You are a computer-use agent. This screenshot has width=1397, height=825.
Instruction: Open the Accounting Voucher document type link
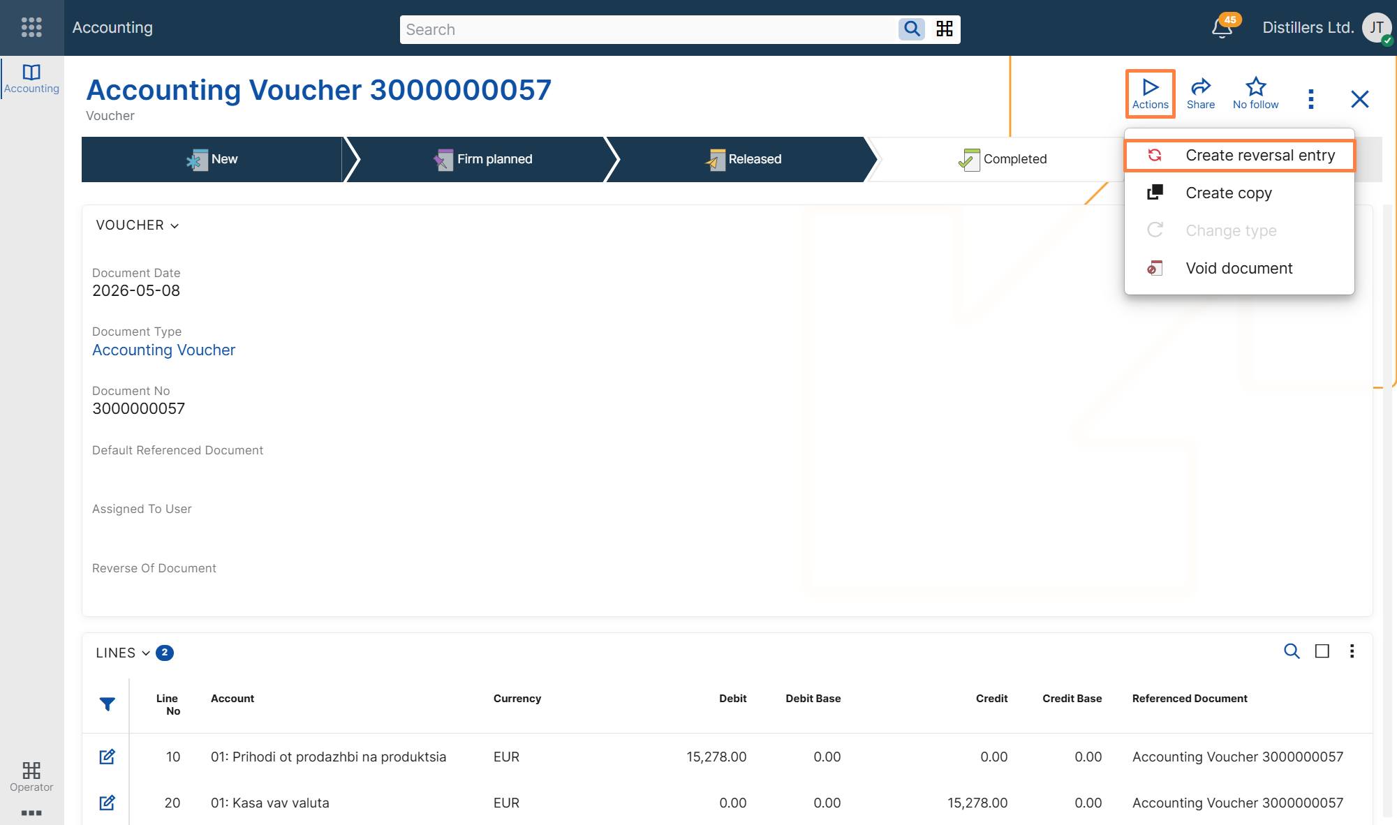(163, 350)
